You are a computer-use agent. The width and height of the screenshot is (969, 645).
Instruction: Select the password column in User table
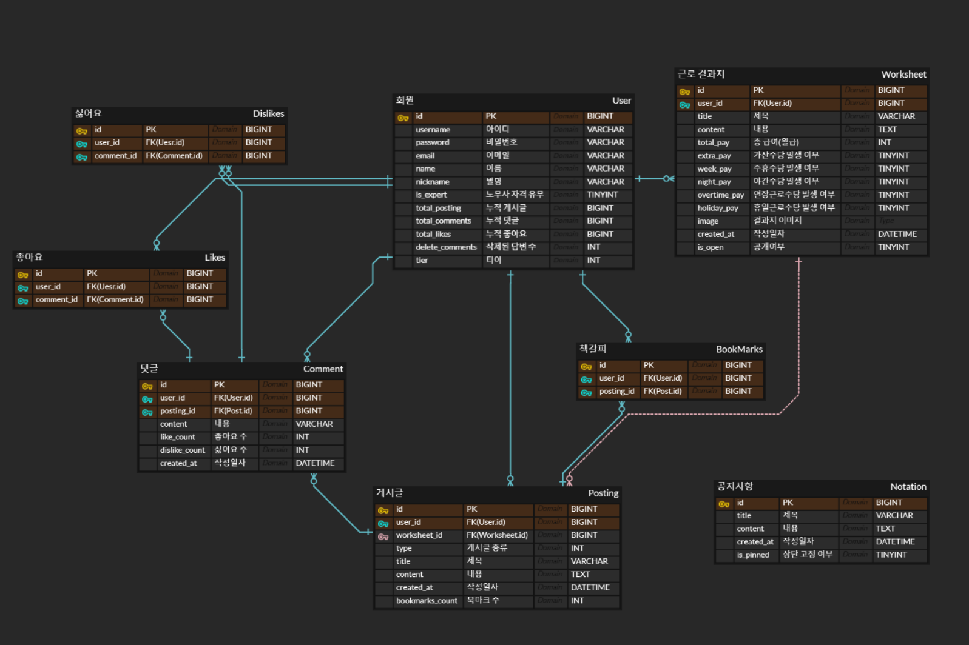[x=513, y=142]
